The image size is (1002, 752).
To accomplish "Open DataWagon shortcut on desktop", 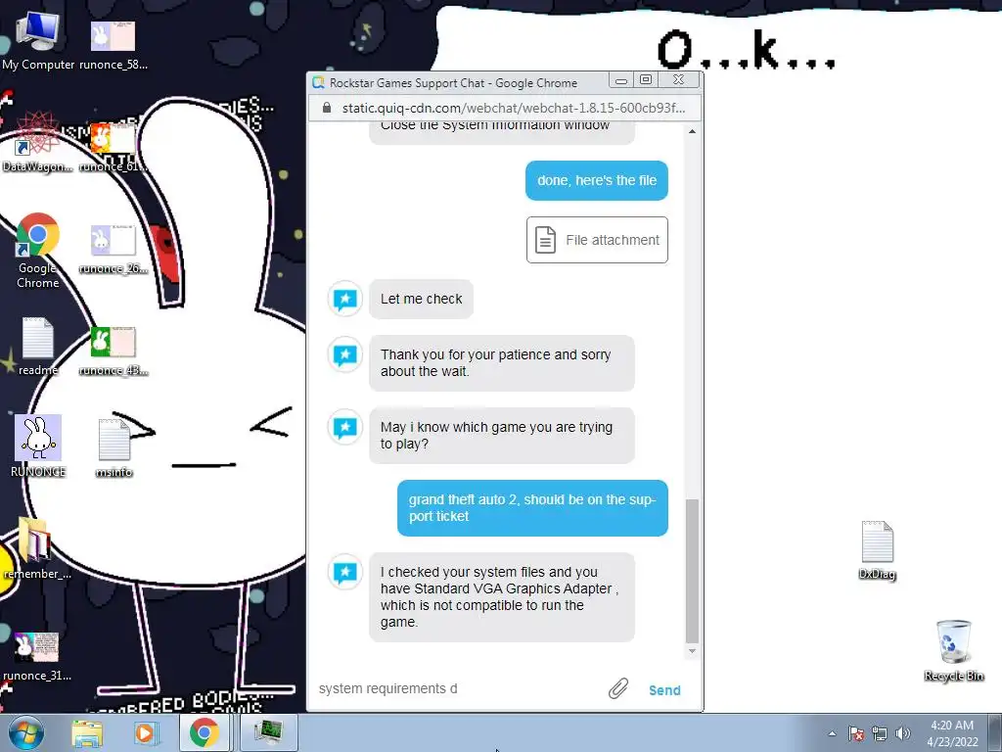I will [37, 142].
